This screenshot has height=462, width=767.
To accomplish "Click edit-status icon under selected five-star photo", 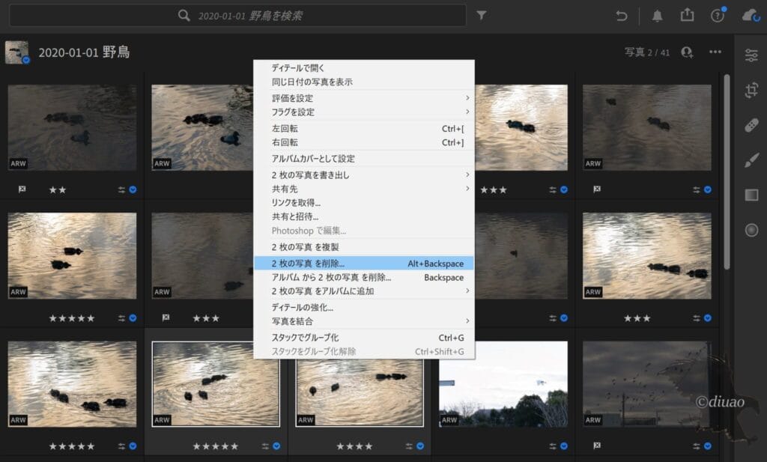I will click(x=265, y=446).
